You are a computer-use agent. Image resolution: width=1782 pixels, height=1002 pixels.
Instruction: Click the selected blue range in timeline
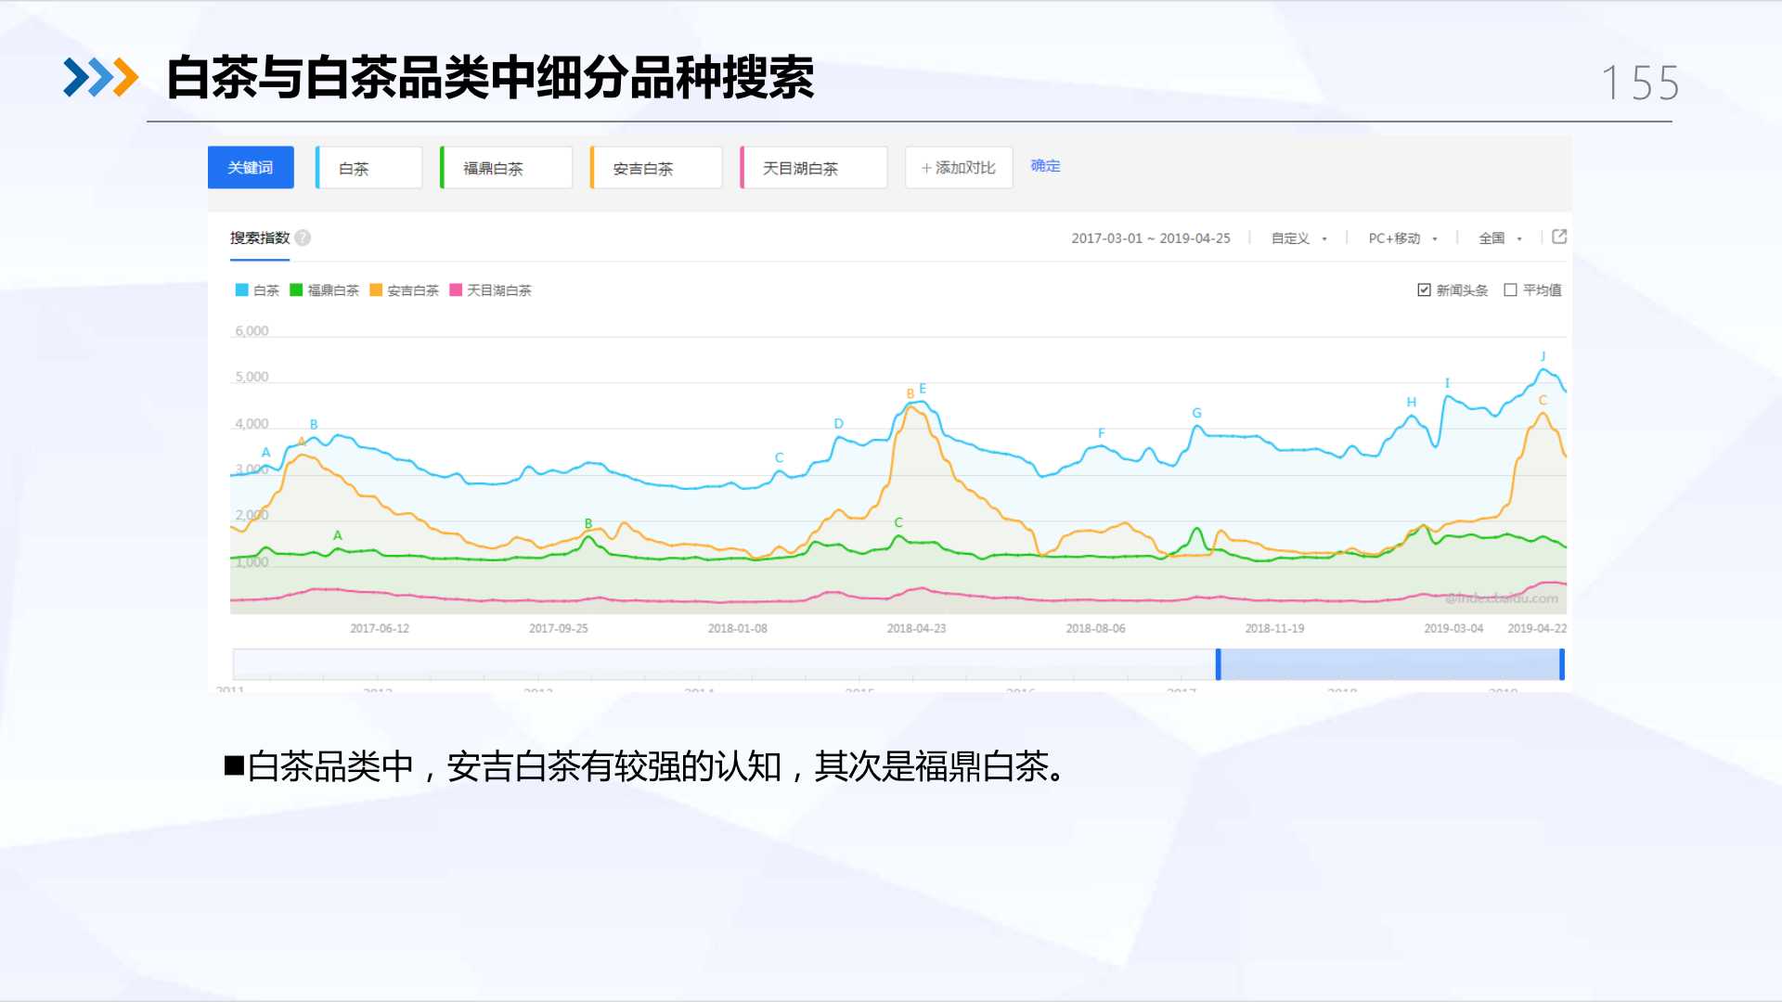1390,664
